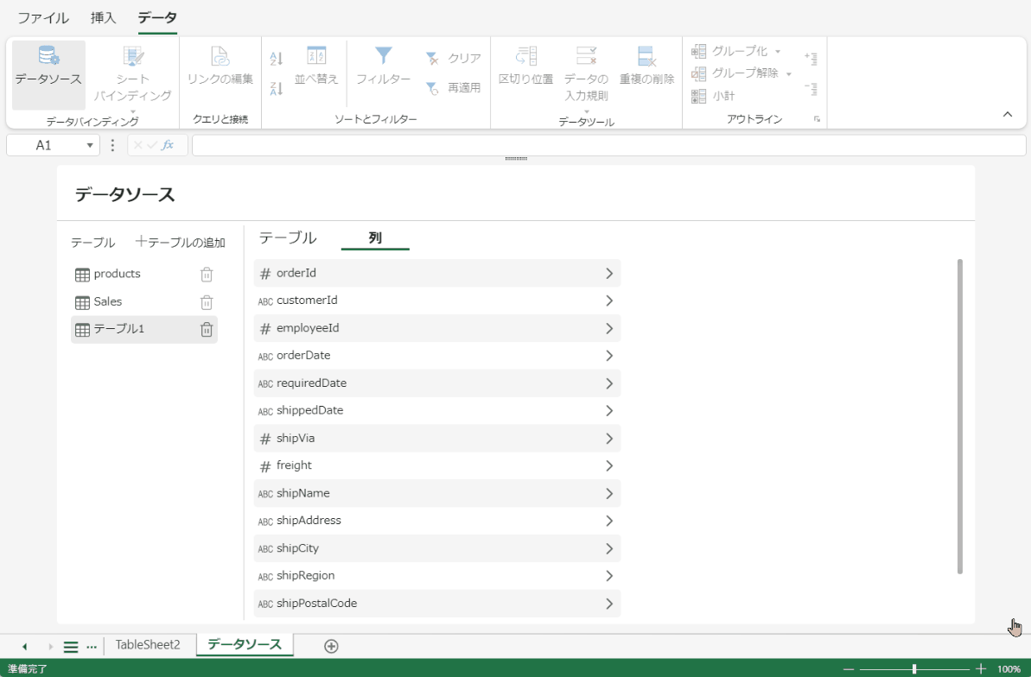Click the zoom out minus icon
Image resolution: width=1031 pixels, height=677 pixels.
(x=849, y=669)
